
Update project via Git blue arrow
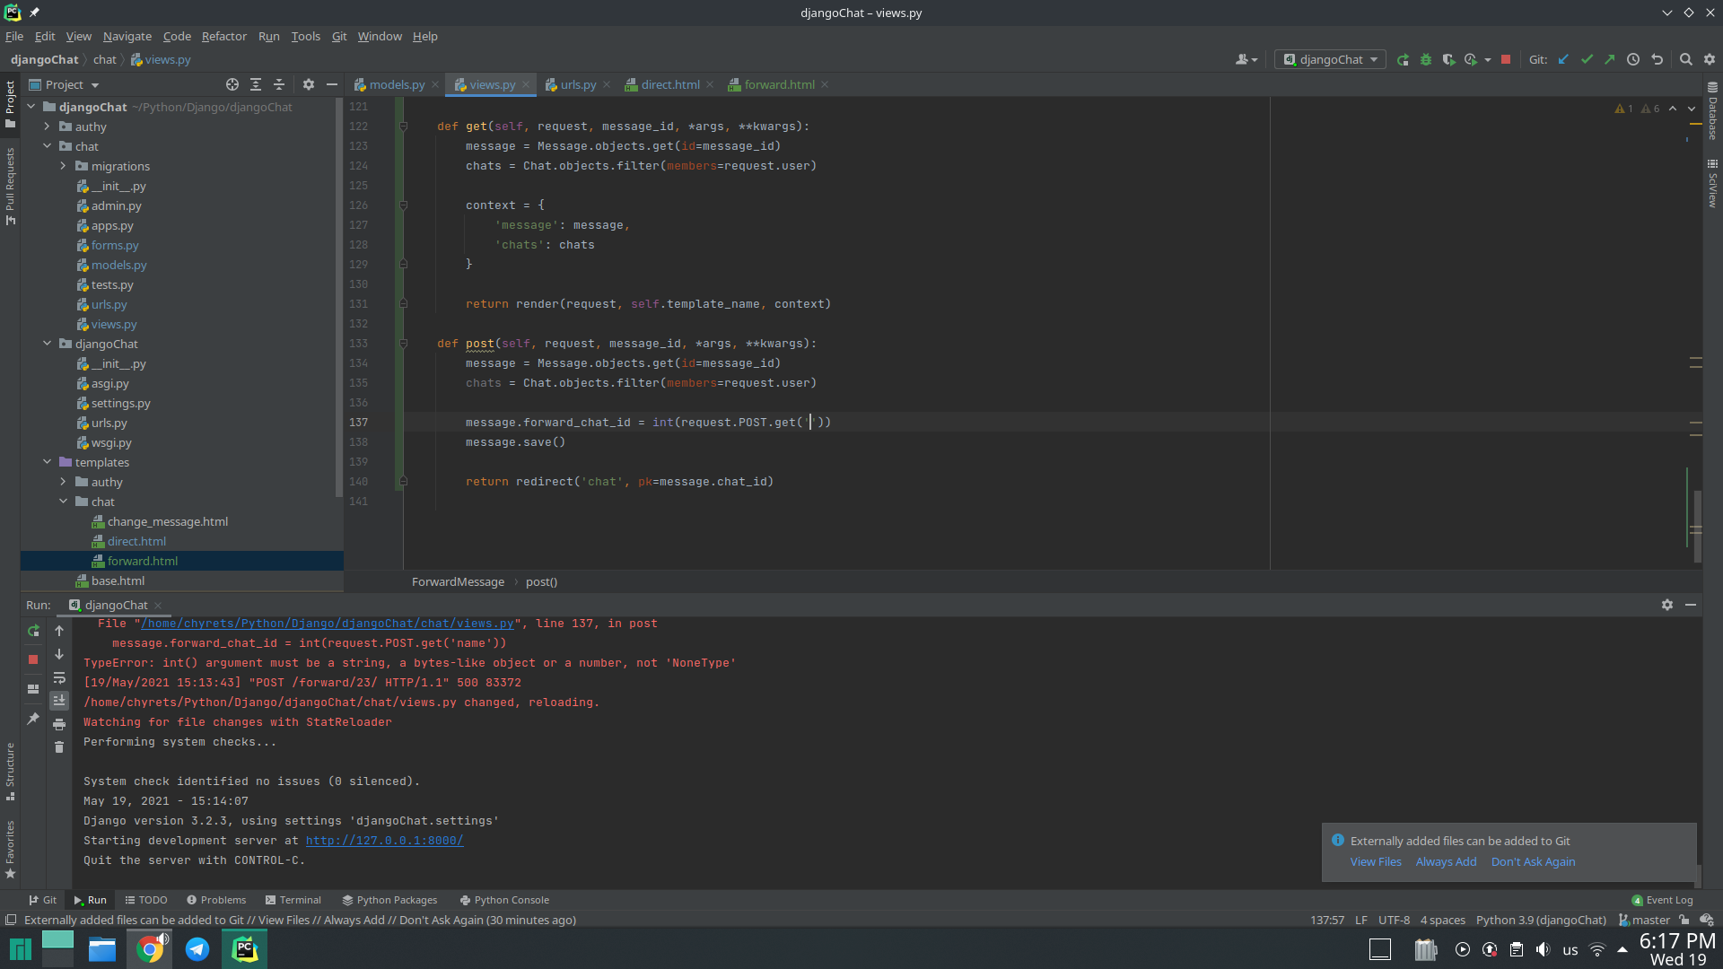[x=1563, y=59]
